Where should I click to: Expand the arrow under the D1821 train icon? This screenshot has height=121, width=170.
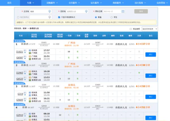point(25,53)
